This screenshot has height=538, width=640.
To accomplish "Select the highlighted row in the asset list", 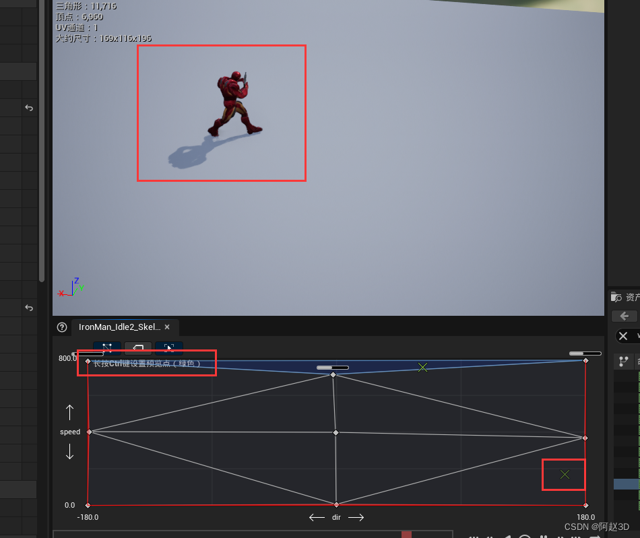I will click(627, 483).
